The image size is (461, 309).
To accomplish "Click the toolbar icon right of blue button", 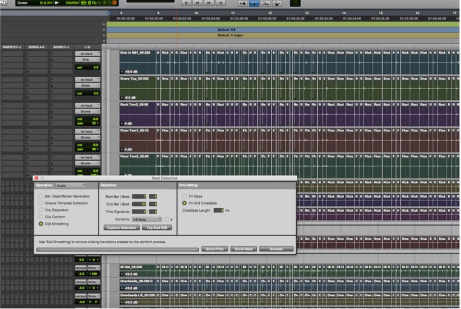I will 266,3.
